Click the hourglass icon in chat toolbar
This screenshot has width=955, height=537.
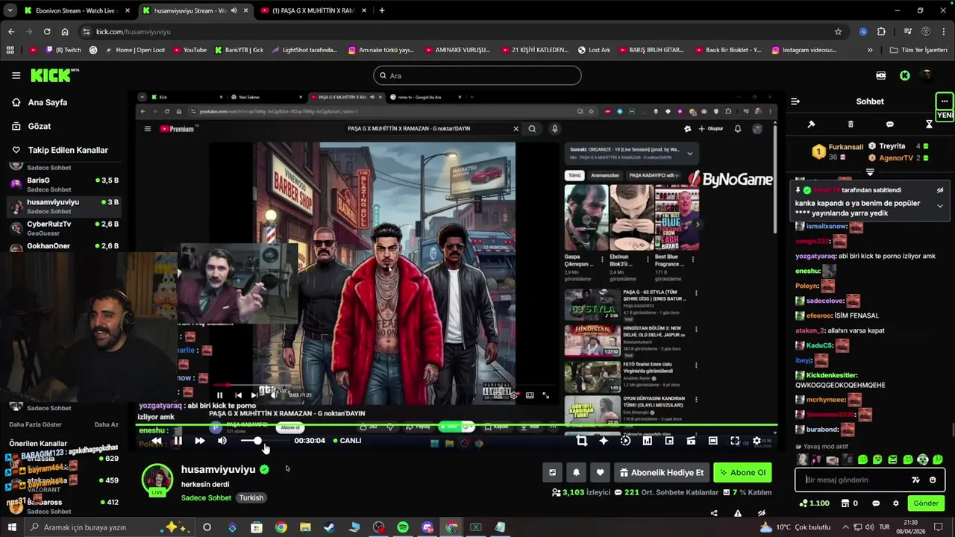tap(929, 124)
